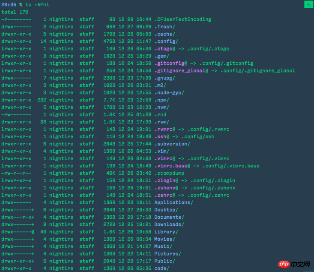Select the .vimrc.base@ symlink name

point(172,166)
